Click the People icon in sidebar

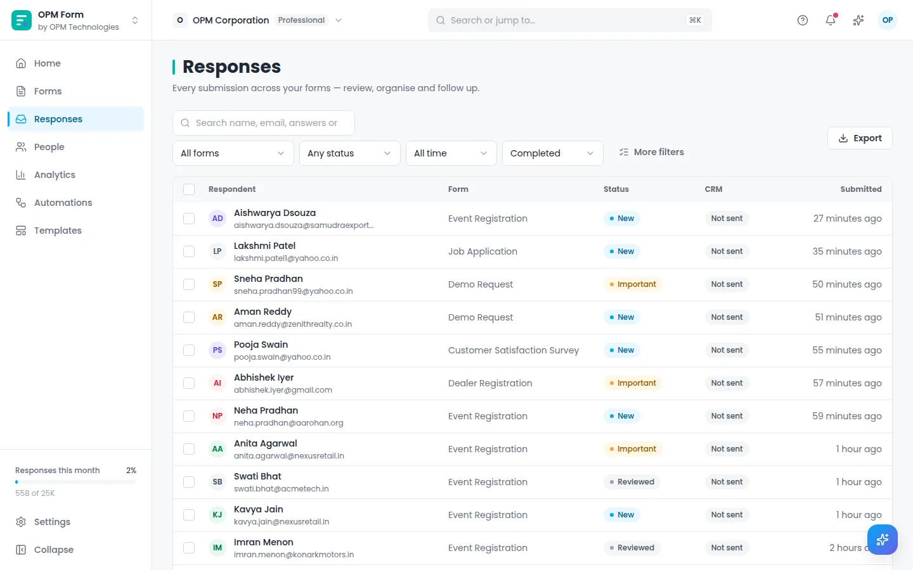[x=21, y=147]
